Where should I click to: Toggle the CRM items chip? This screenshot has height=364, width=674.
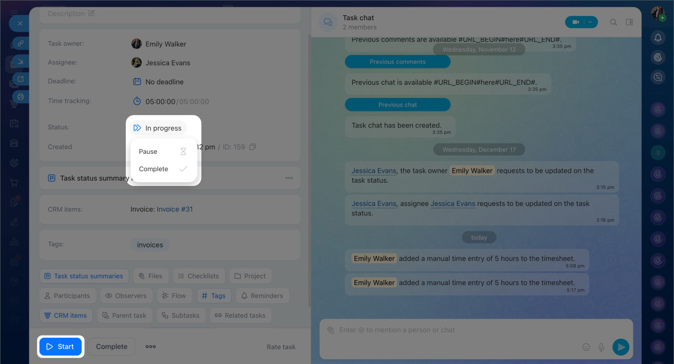66,316
